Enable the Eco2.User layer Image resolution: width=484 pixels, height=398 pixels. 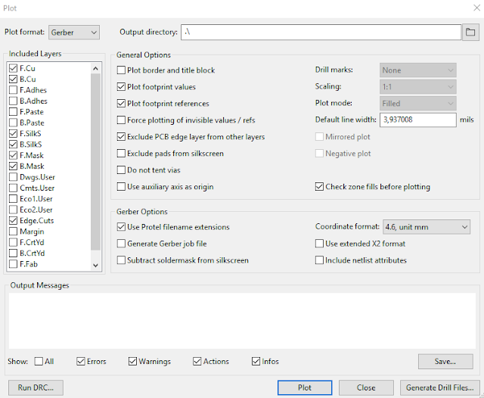click(x=14, y=210)
